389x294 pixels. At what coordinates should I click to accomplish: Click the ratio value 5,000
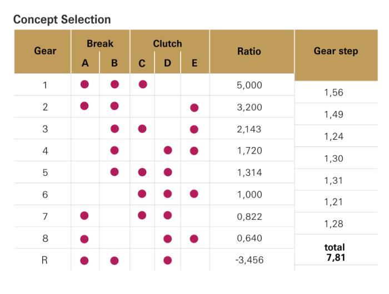[250, 85]
